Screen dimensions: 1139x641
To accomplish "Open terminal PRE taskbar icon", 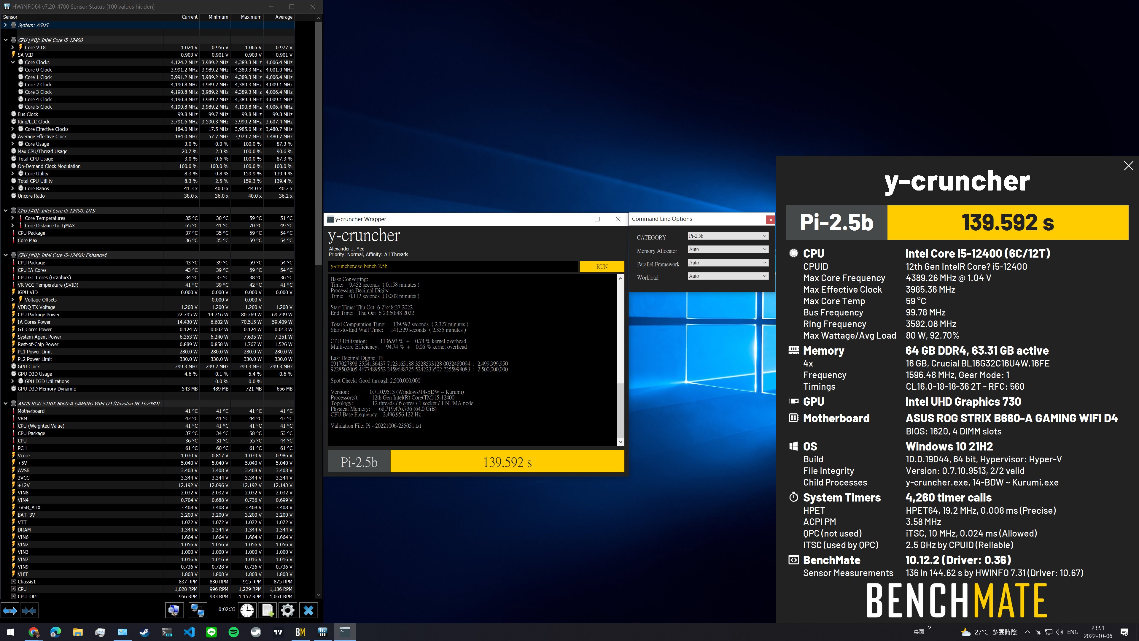I will click(x=167, y=632).
